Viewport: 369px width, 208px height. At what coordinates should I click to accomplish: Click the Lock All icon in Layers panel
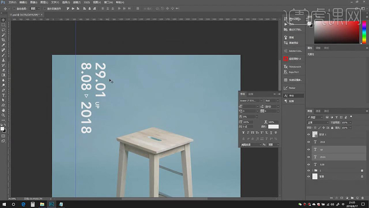332,128
